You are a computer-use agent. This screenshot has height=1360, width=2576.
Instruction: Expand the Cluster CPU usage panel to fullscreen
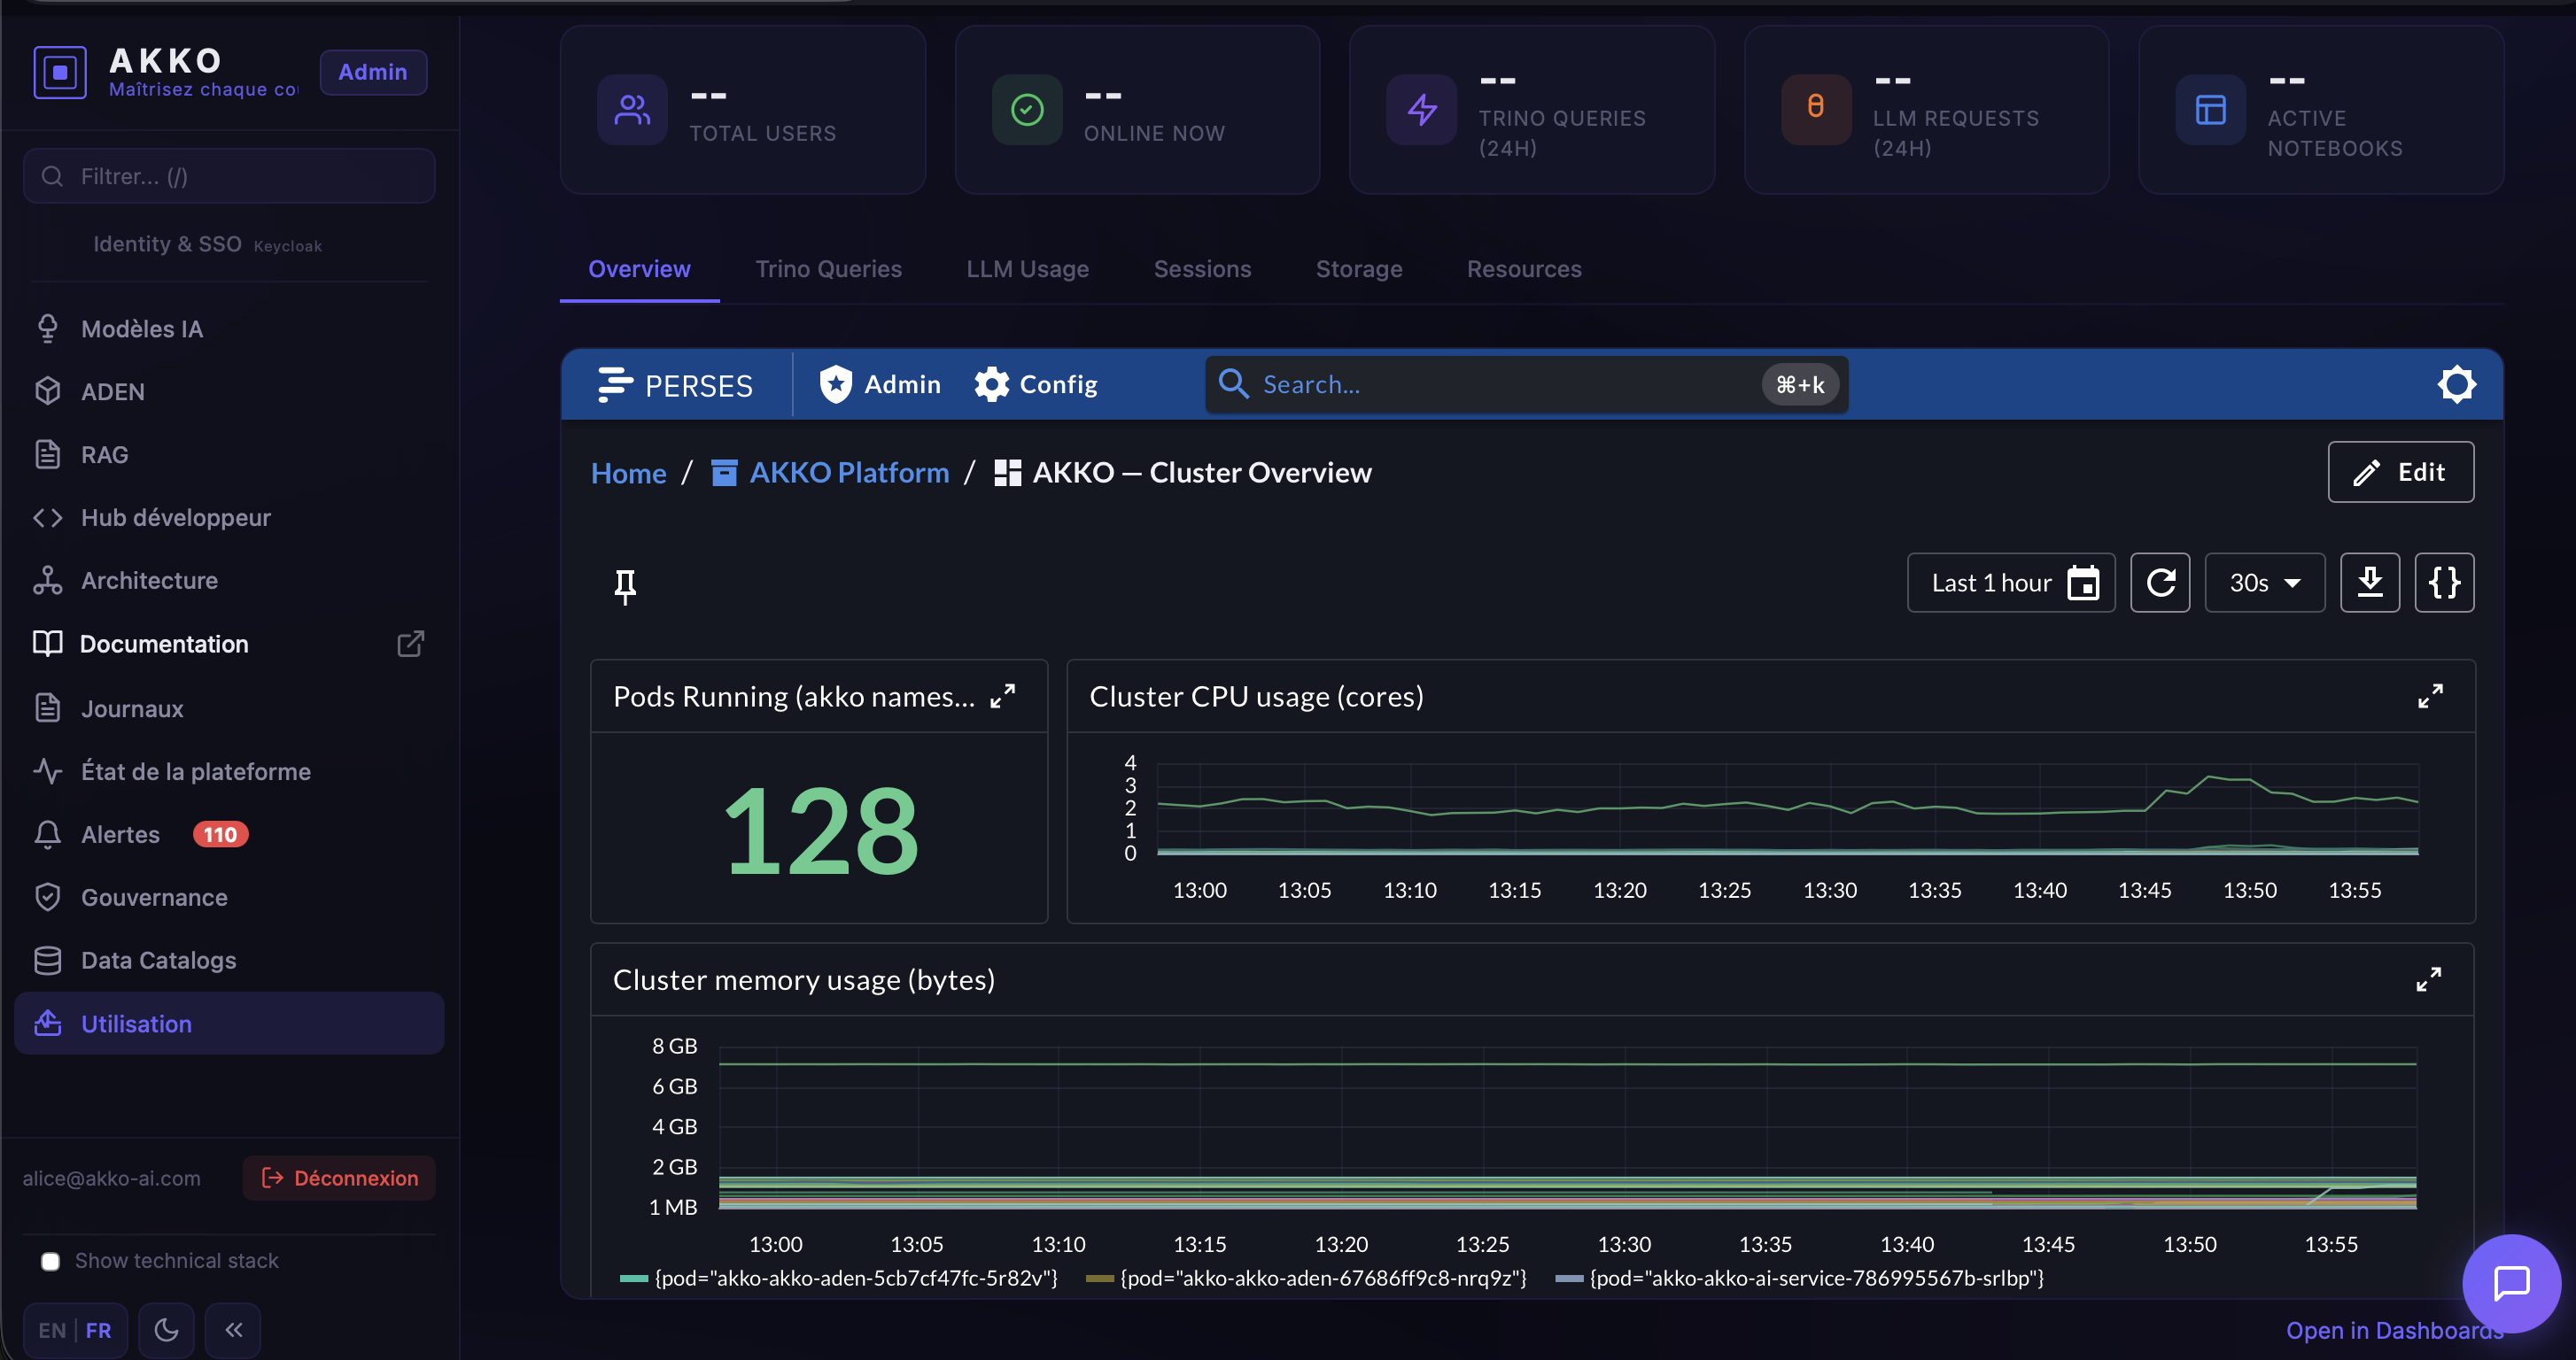click(2430, 697)
